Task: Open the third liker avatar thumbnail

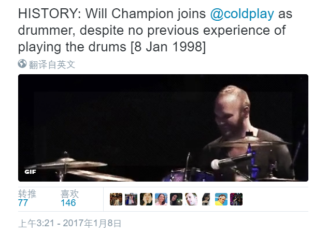Action: (x=146, y=199)
